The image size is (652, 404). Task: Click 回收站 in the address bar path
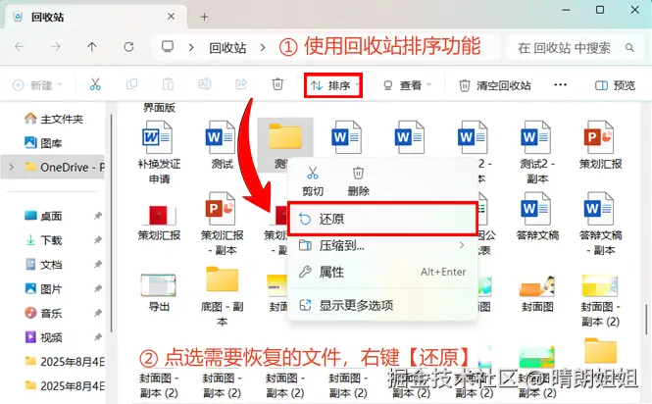[x=227, y=48]
